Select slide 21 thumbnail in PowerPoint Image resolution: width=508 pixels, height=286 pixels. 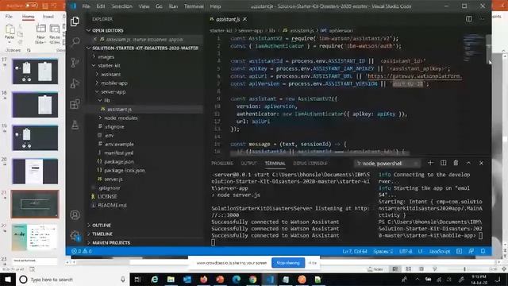(x=35, y=204)
